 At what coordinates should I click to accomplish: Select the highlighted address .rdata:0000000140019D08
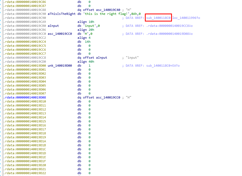coord(25,98)
